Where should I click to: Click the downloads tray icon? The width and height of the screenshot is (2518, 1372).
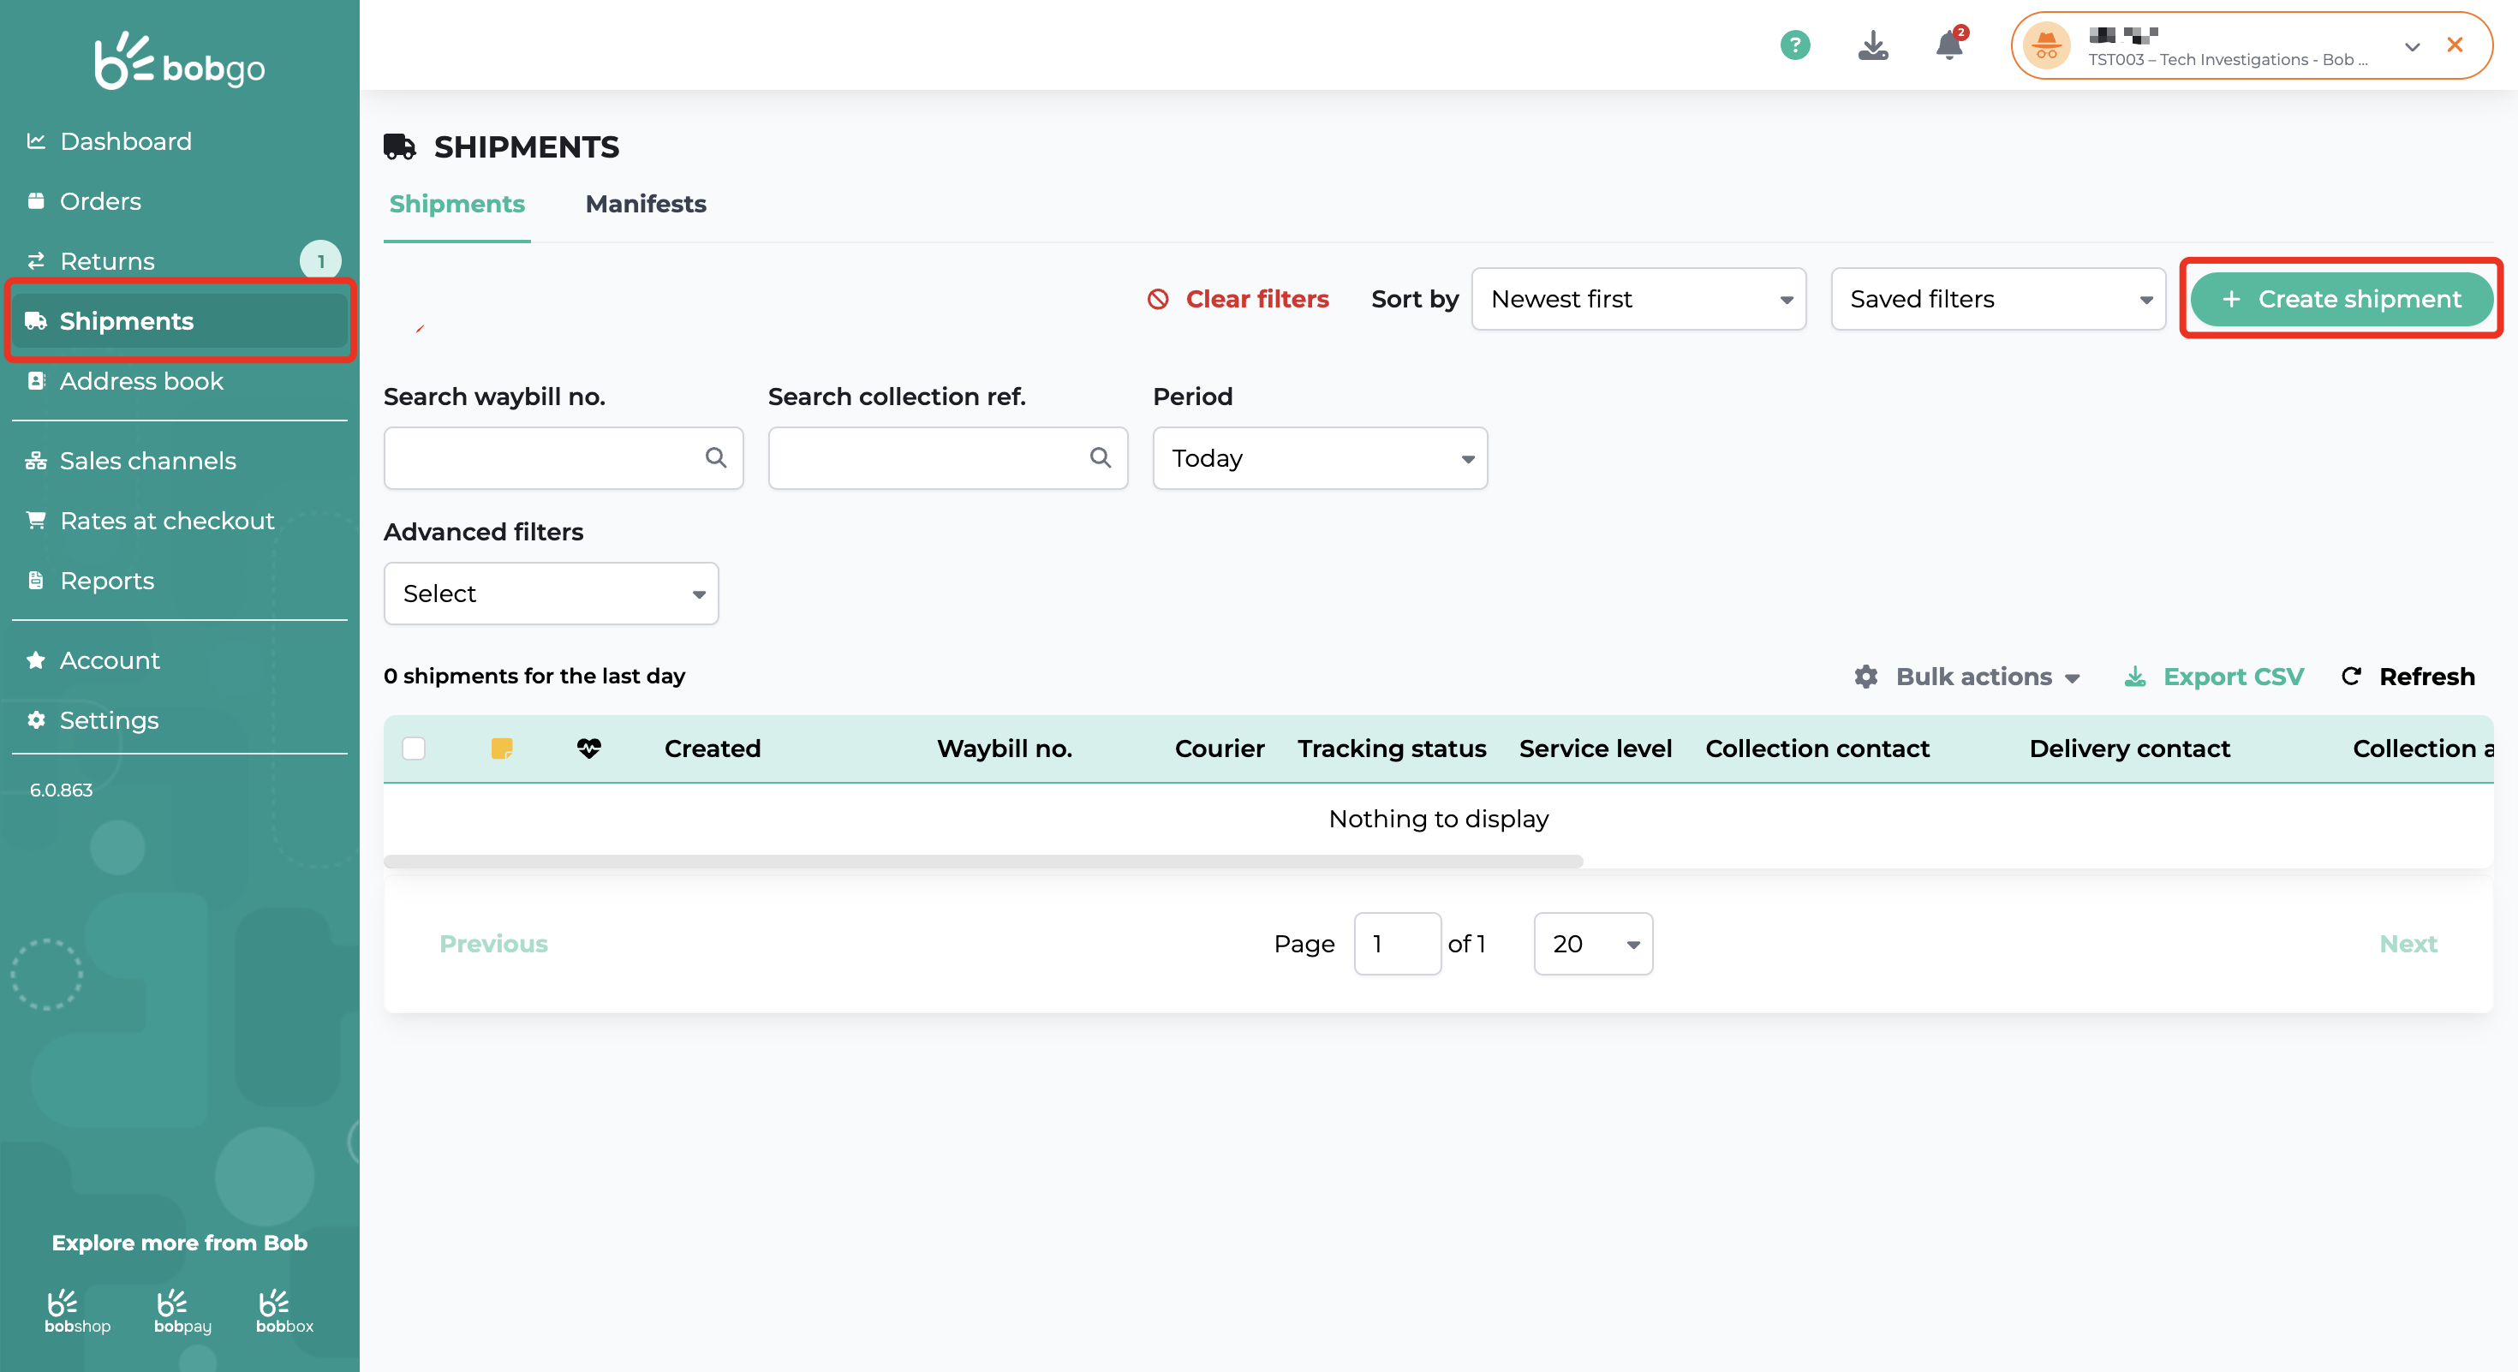(1873, 45)
